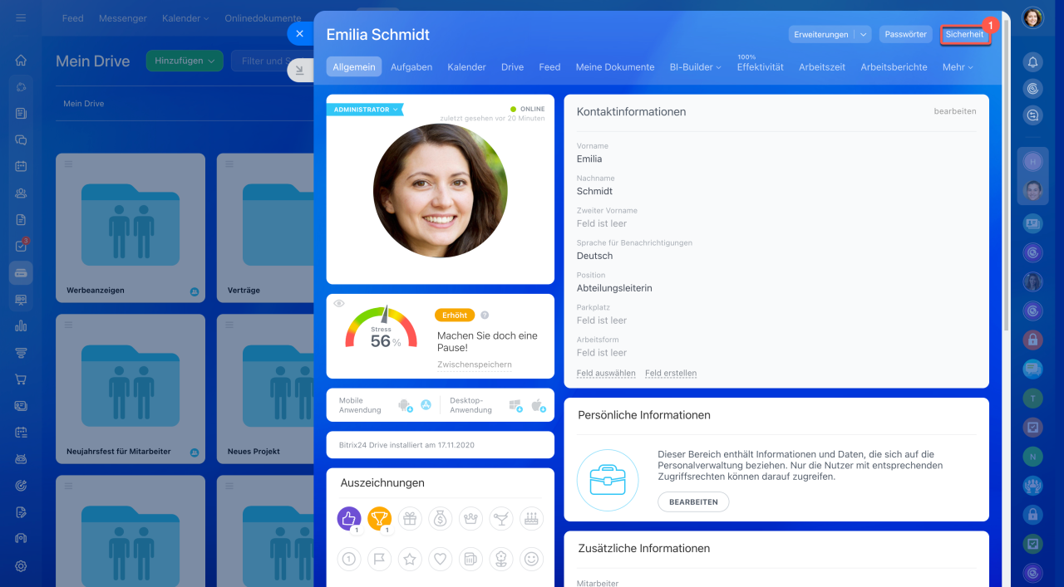Click the Passwörter button
The image size is (1064, 587).
(x=905, y=34)
